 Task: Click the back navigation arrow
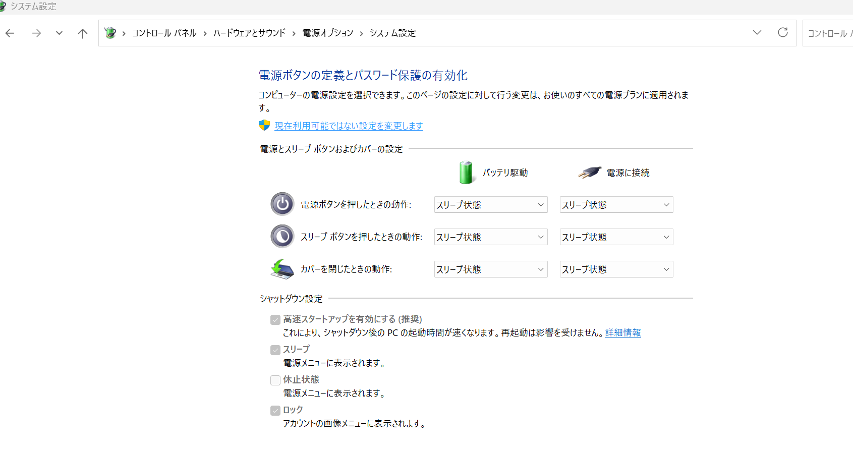[10, 33]
